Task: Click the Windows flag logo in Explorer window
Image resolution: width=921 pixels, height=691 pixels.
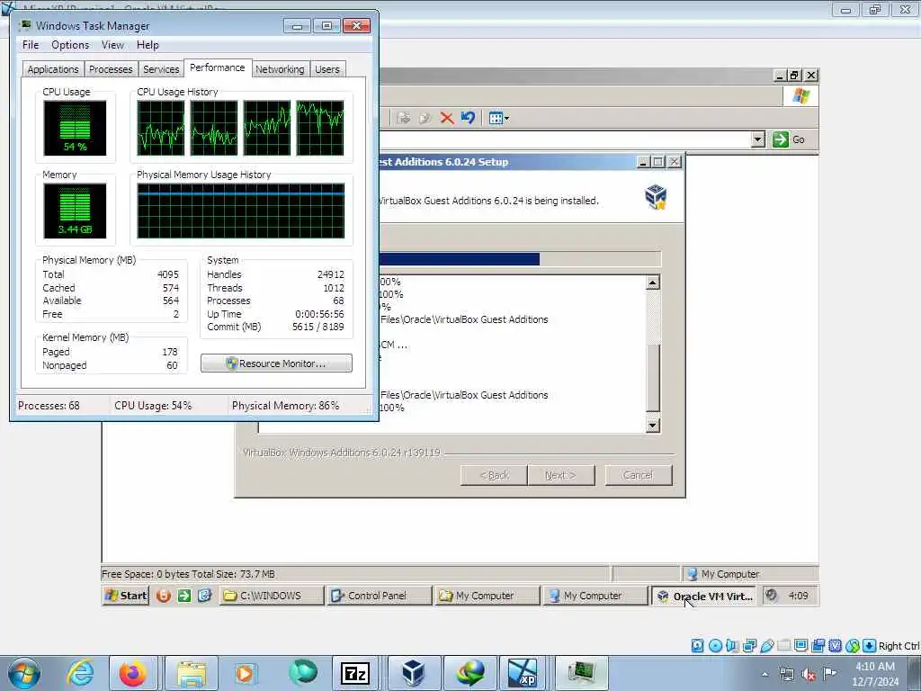Action: coord(800,95)
